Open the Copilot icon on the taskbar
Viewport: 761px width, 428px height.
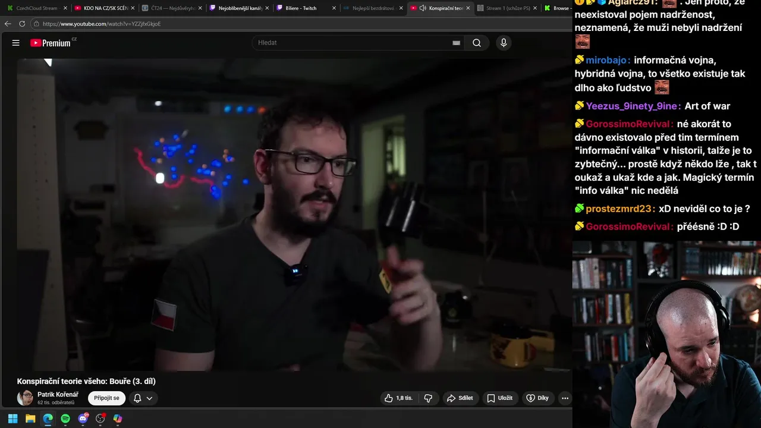118,418
